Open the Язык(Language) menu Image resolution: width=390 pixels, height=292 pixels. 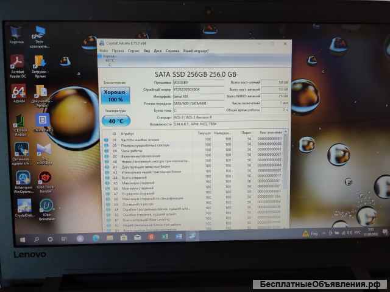196,50
